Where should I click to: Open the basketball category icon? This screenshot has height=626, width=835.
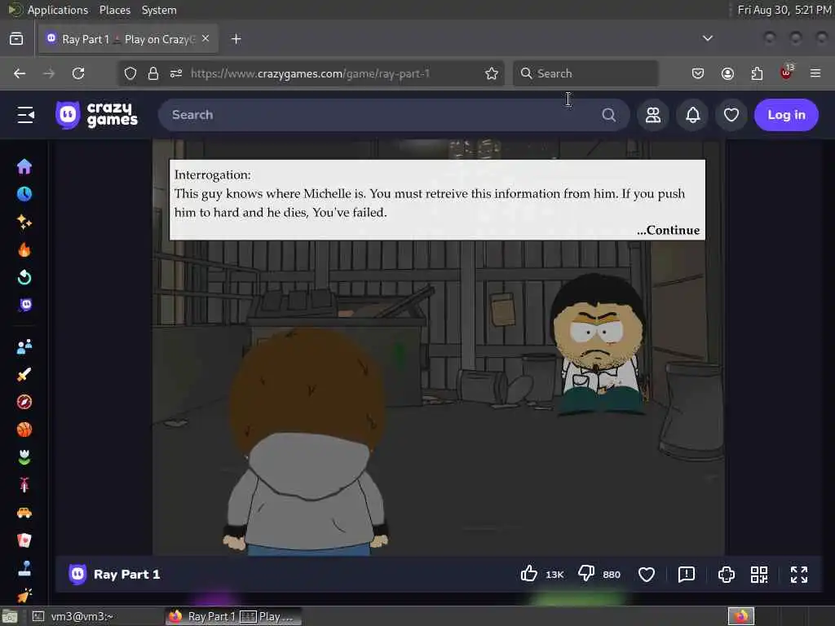(x=24, y=430)
